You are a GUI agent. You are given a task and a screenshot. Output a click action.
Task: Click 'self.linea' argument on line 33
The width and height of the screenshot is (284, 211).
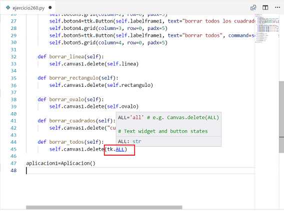121,64
